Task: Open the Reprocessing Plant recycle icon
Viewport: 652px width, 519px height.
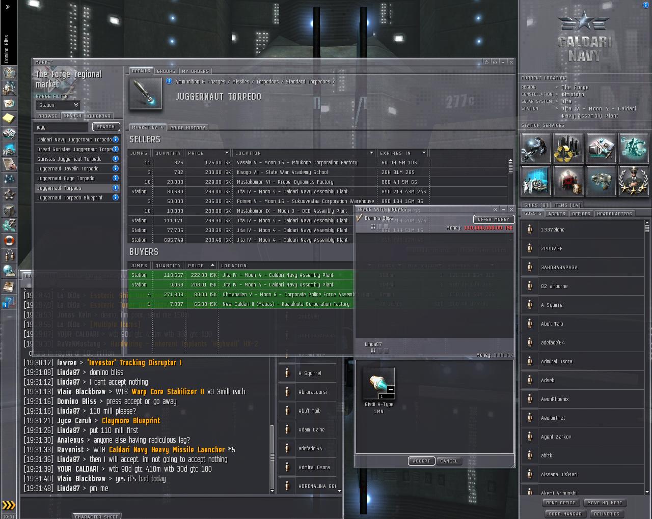Action: (568, 148)
